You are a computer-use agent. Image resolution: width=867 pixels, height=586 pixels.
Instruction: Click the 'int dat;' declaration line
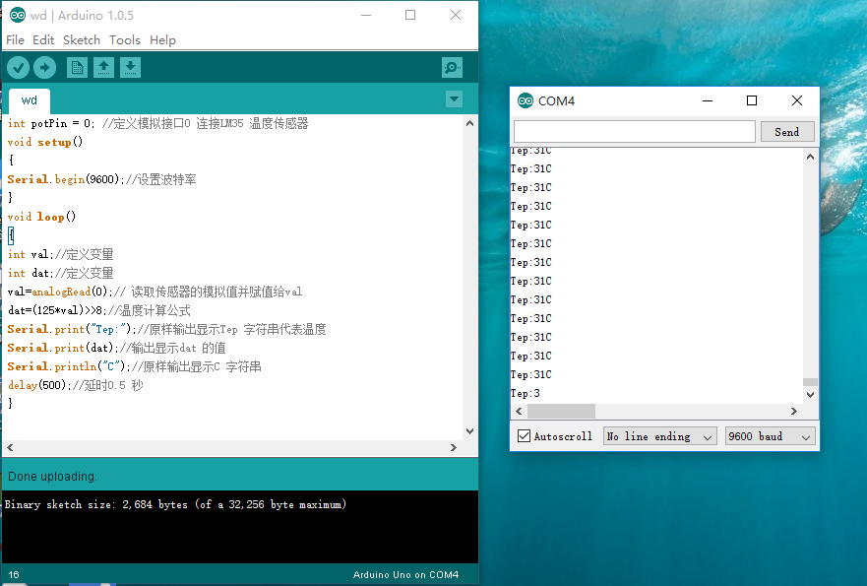coord(60,274)
